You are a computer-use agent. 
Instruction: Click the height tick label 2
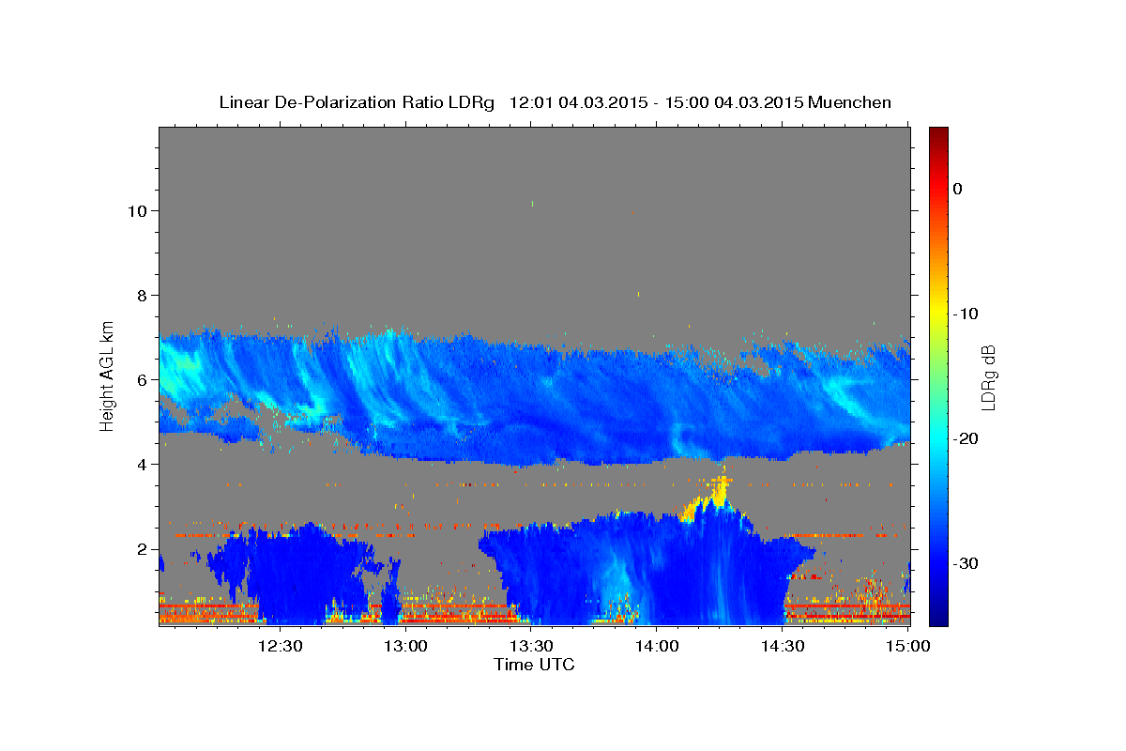(143, 549)
